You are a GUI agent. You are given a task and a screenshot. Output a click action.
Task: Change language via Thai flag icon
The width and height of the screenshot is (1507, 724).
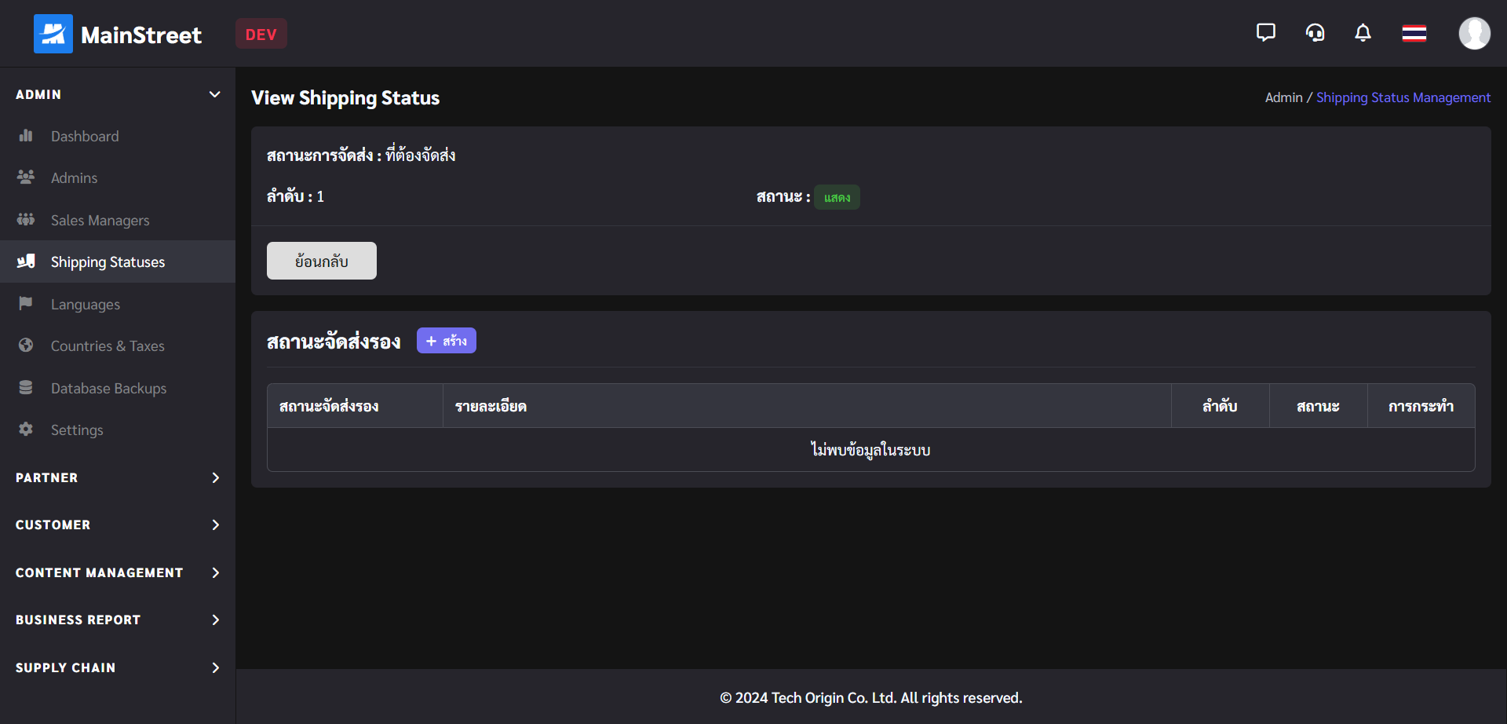pyautogui.click(x=1414, y=33)
